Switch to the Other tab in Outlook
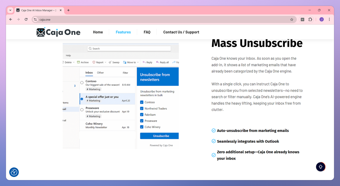This screenshot has width=340, height=186. pos(101,73)
